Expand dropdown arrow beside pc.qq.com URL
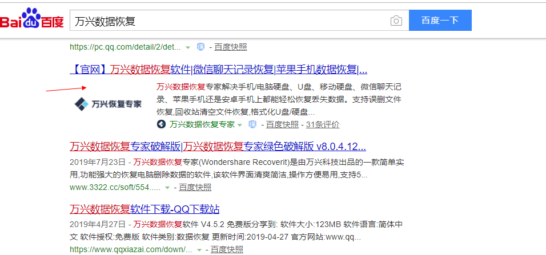This screenshot has height=255, width=546. click(188, 47)
